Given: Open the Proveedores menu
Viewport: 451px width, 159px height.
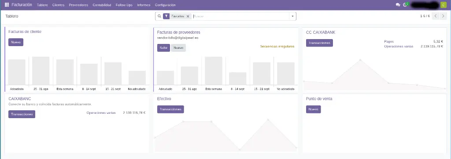Looking at the screenshot, I should (78, 5).
